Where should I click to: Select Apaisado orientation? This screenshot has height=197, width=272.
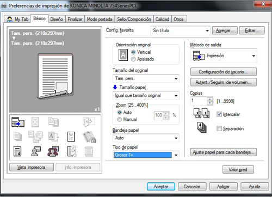(x=133, y=59)
